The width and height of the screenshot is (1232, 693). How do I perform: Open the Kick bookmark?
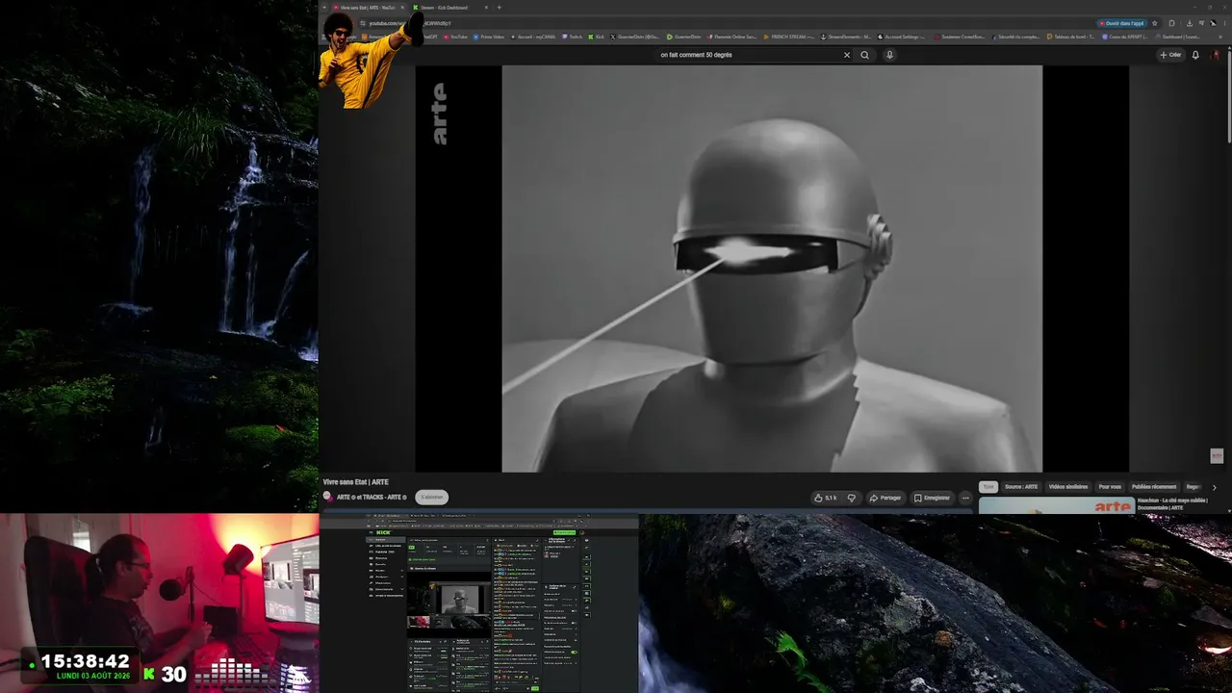[x=597, y=37]
